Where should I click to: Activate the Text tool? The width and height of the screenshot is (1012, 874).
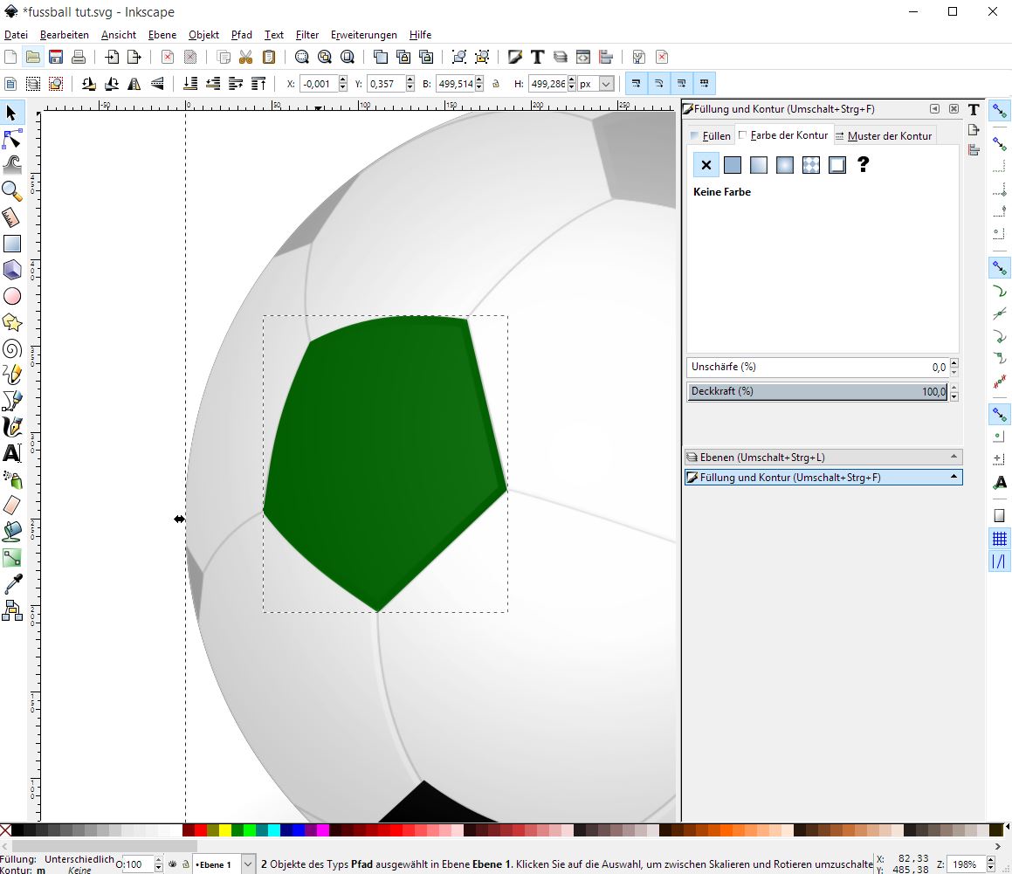pyautogui.click(x=12, y=453)
